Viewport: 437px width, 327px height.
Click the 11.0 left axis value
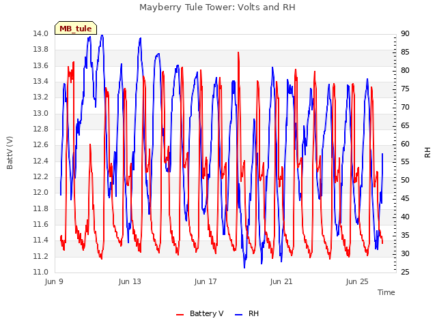coord(41,272)
